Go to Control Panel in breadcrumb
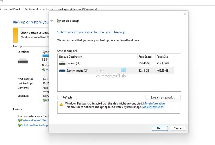 (12, 9)
